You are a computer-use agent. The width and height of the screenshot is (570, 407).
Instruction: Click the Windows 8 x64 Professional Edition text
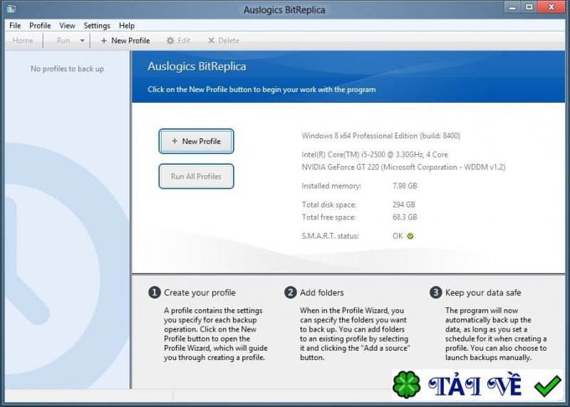point(380,135)
